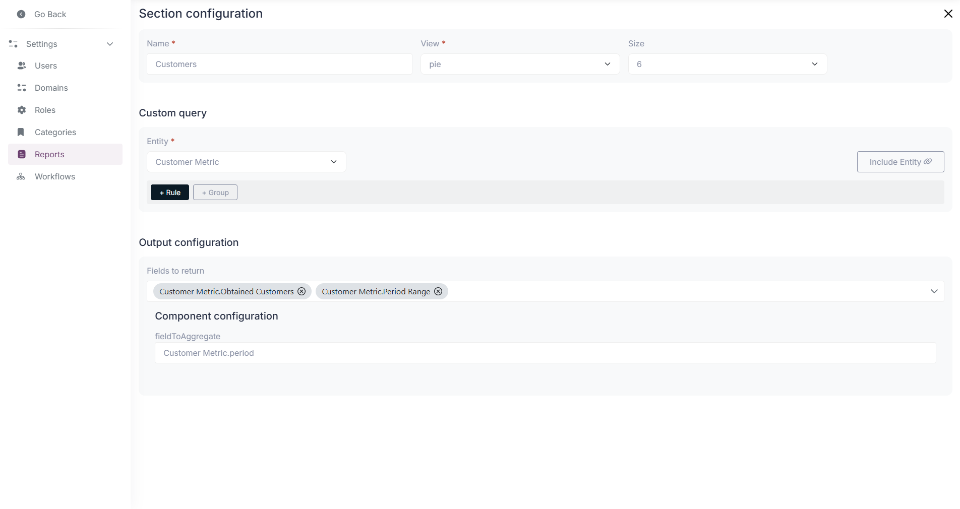Click the Include Entity button
Viewport: 960px width, 509px height.
[900, 162]
